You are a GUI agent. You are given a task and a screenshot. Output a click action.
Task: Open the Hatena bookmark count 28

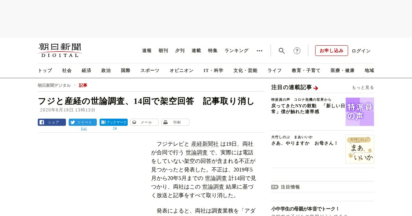click(115, 129)
